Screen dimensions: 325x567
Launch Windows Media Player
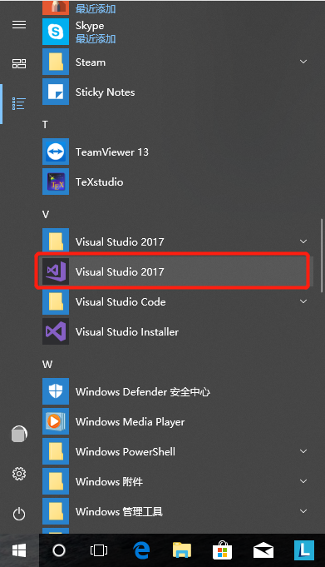(172, 421)
